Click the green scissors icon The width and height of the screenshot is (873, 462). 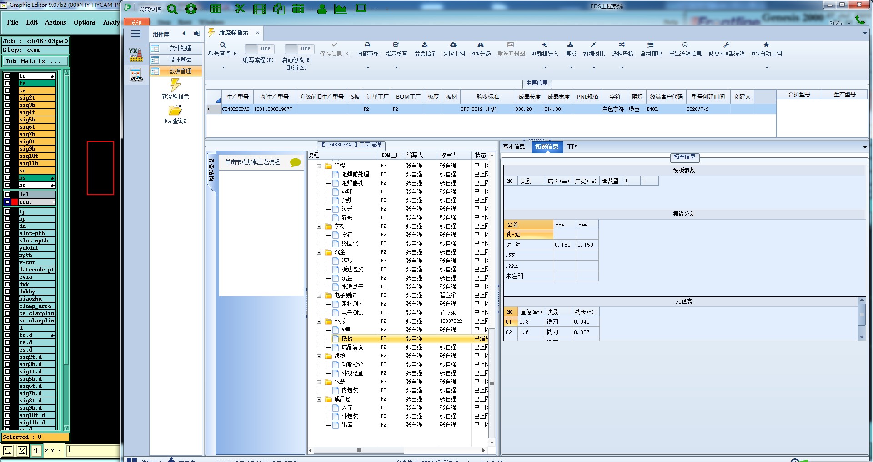pyautogui.click(x=240, y=9)
